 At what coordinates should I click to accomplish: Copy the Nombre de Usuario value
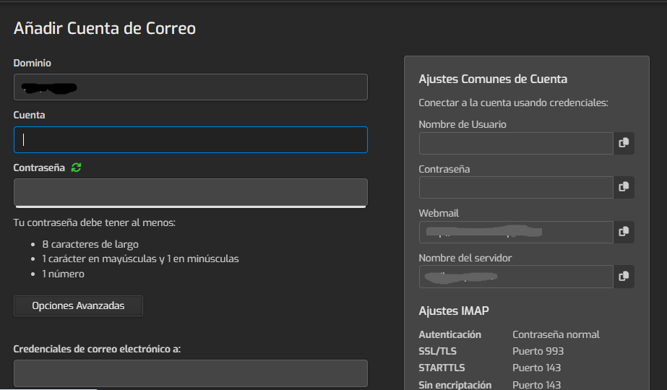tap(624, 143)
